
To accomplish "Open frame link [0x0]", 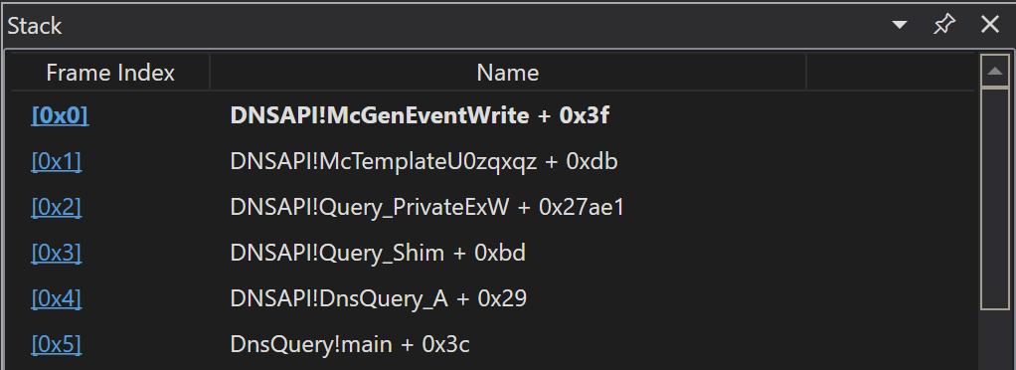I will 60,115.
